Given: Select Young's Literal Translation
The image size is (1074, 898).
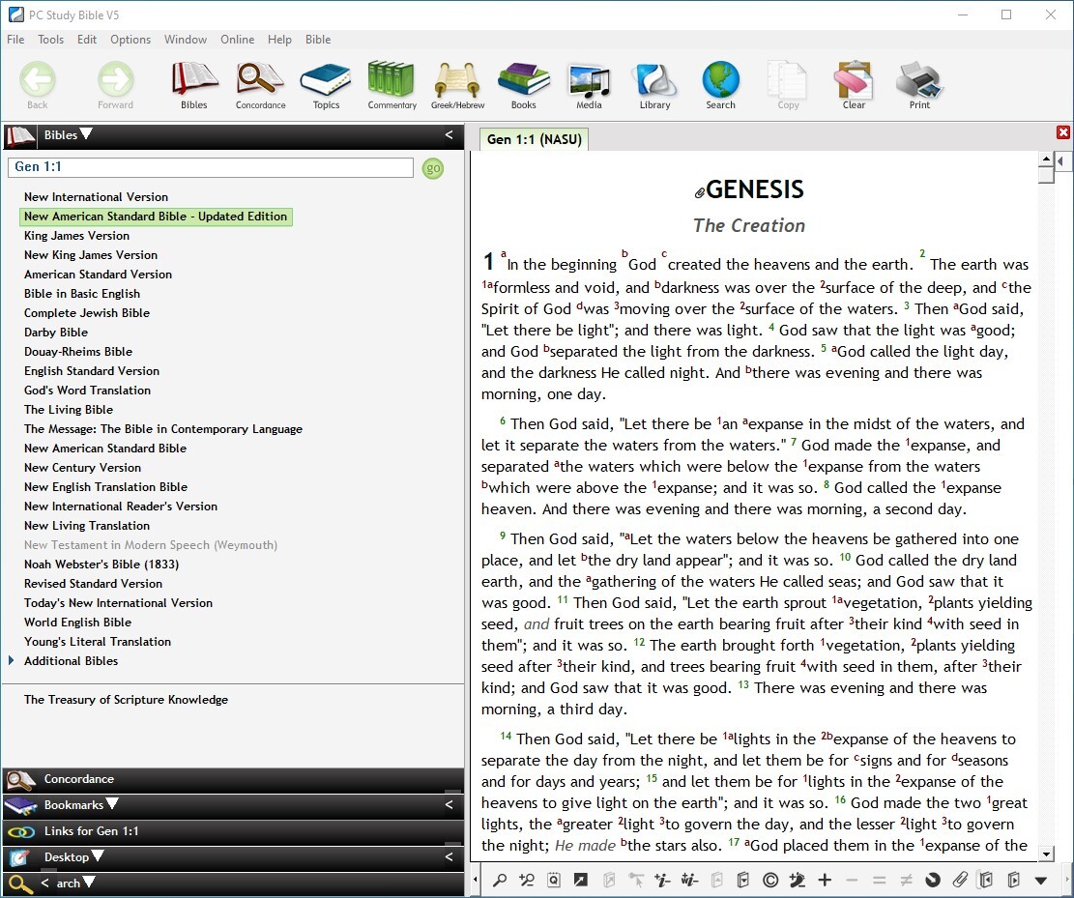Looking at the screenshot, I should click(98, 642).
